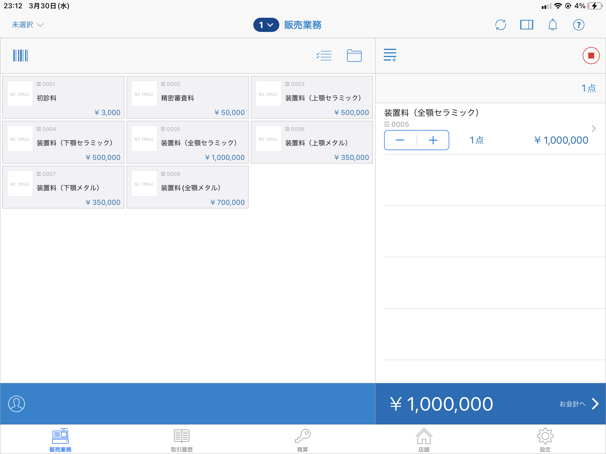Open the notifications bell
The height and width of the screenshot is (454, 606).
click(x=552, y=25)
